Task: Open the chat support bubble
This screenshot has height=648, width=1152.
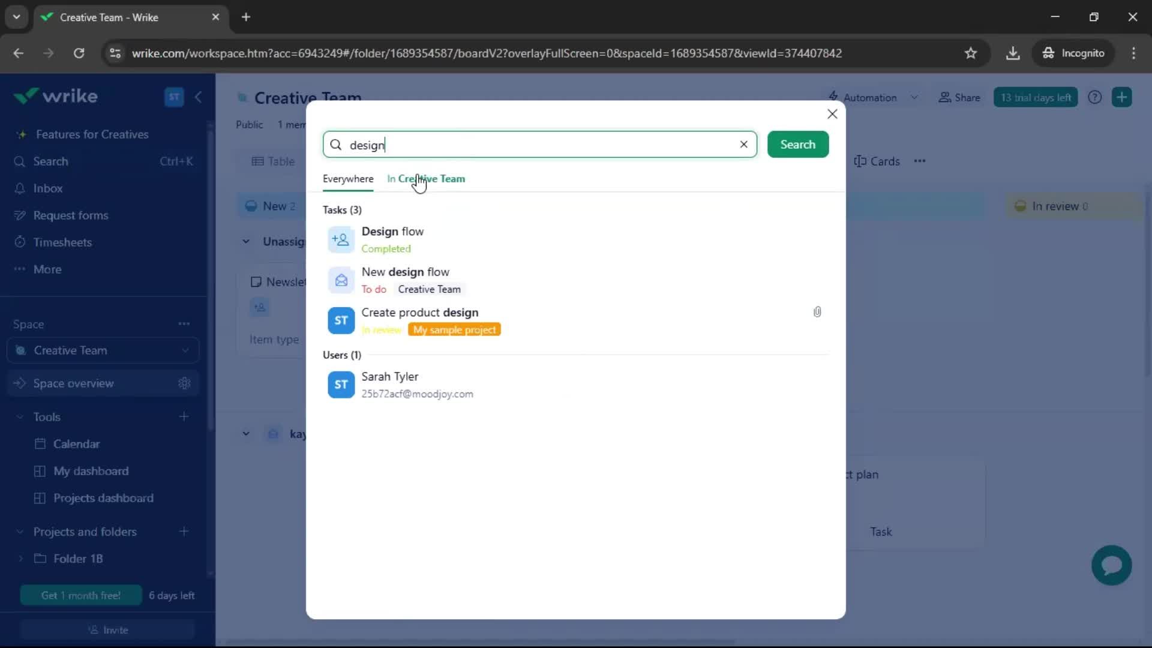Action: tap(1111, 565)
